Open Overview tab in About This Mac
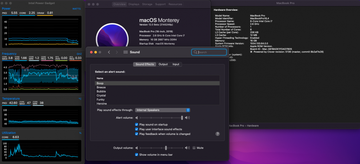This screenshot has width=360, height=164. click(120, 4)
